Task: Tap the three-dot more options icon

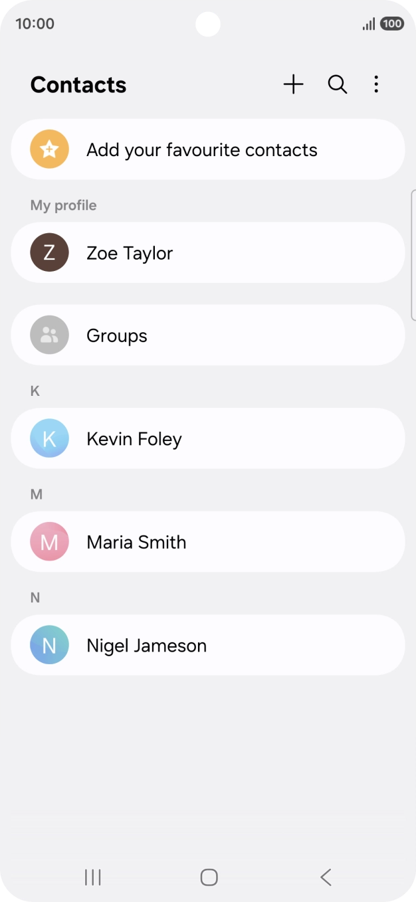Action: point(376,84)
